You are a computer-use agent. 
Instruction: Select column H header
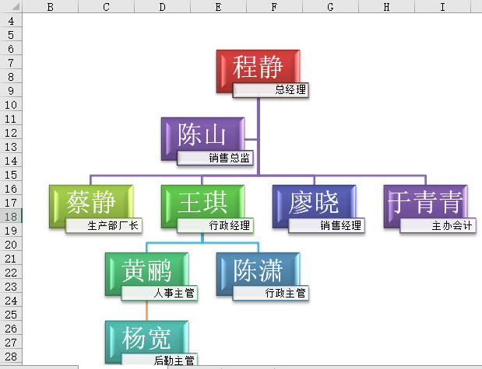[x=386, y=7]
